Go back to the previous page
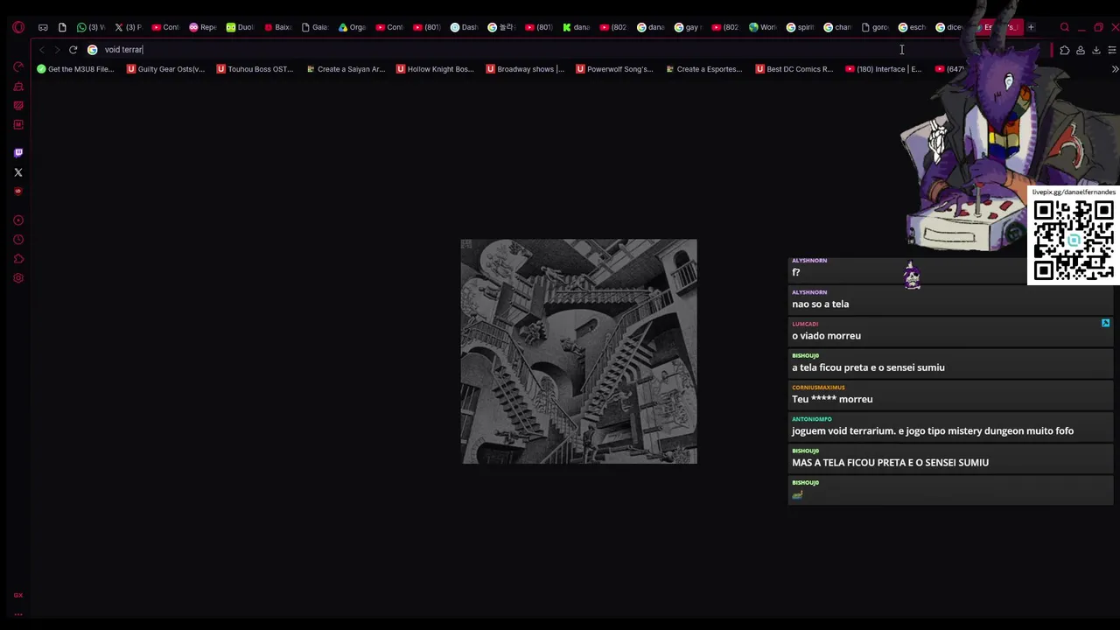Image resolution: width=1120 pixels, height=630 pixels. click(x=42, y=50)
